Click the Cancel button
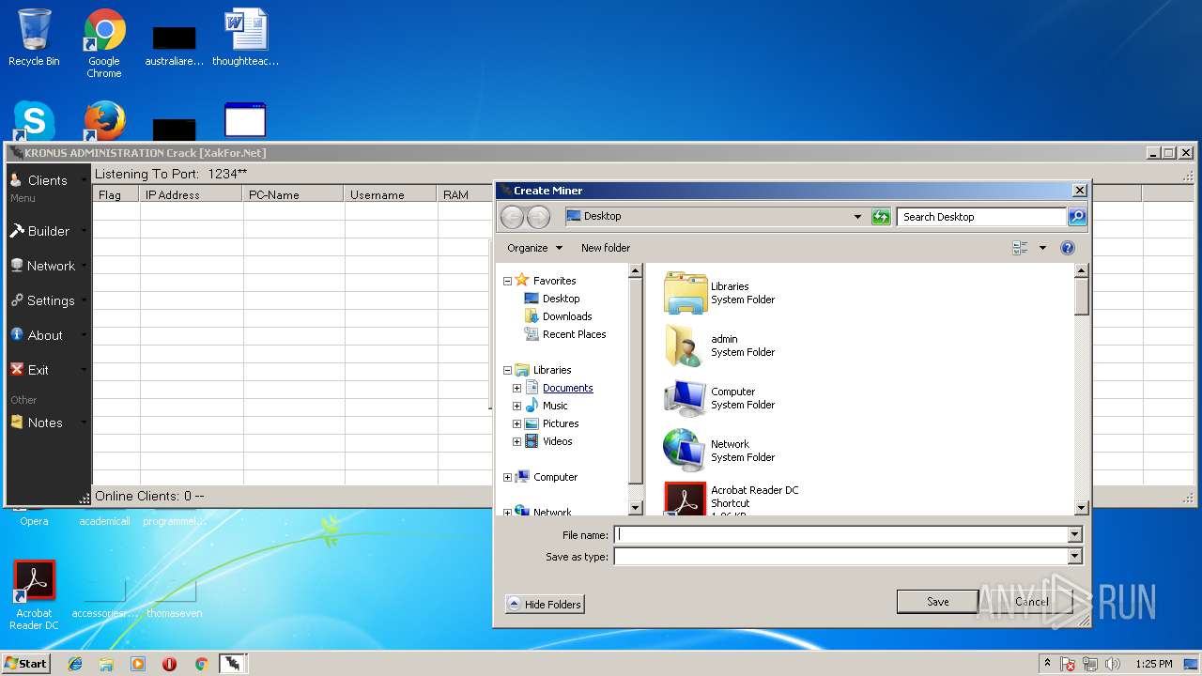Viewport: 1202px width, 676px height. coord(1031,602)
